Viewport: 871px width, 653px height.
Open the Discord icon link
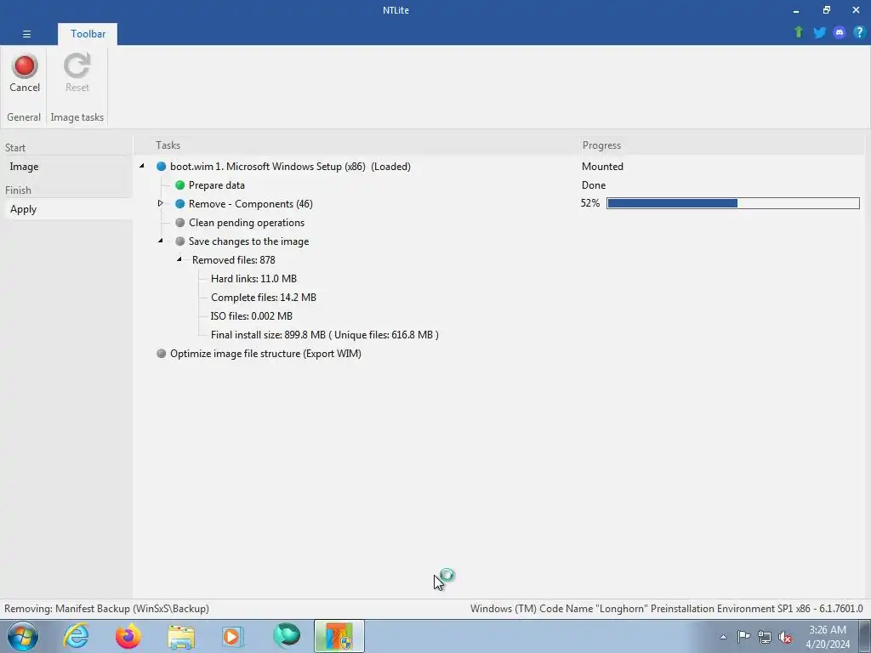[x=840, y=32]
